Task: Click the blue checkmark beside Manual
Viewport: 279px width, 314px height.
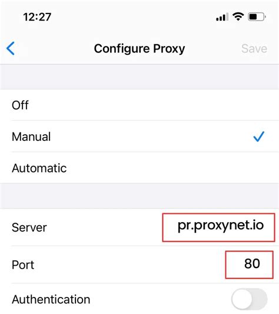Action: click(x=259, y=137)
